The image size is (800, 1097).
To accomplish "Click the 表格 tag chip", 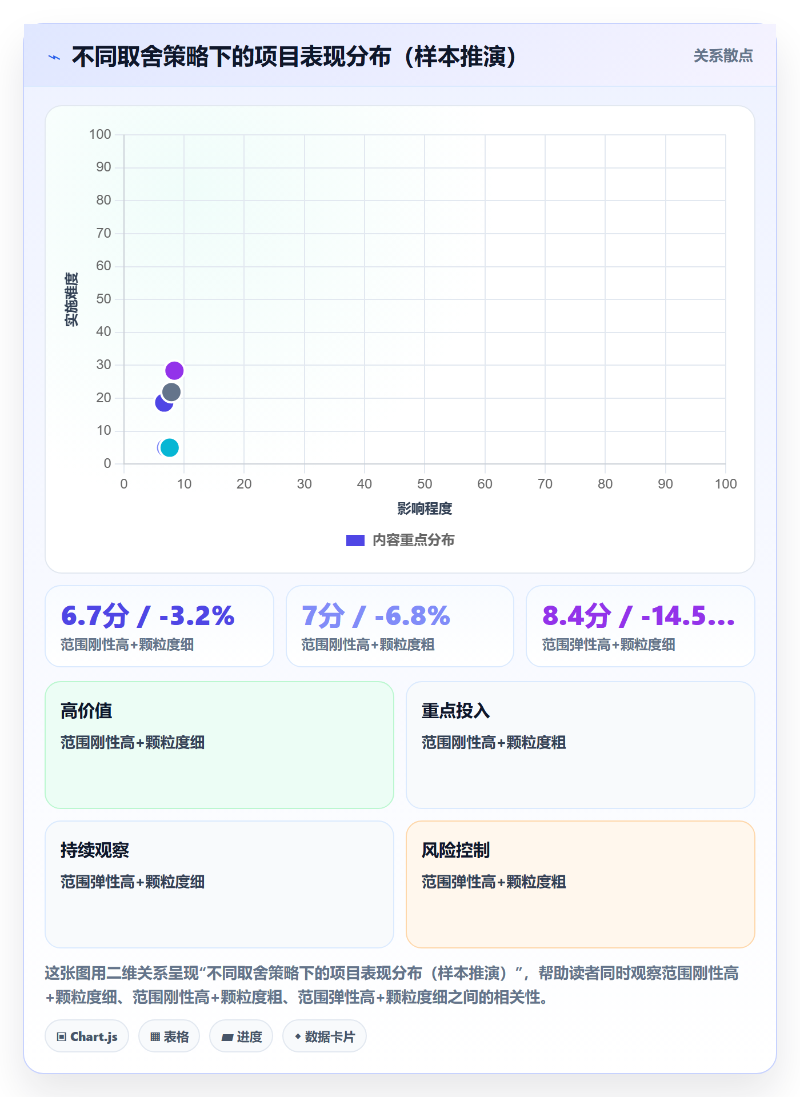I will (x=169, y=1036).
